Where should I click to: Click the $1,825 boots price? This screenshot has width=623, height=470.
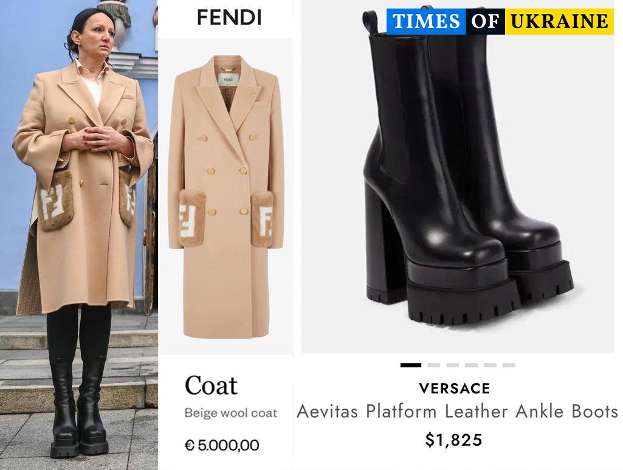click(x=454, y=440)
